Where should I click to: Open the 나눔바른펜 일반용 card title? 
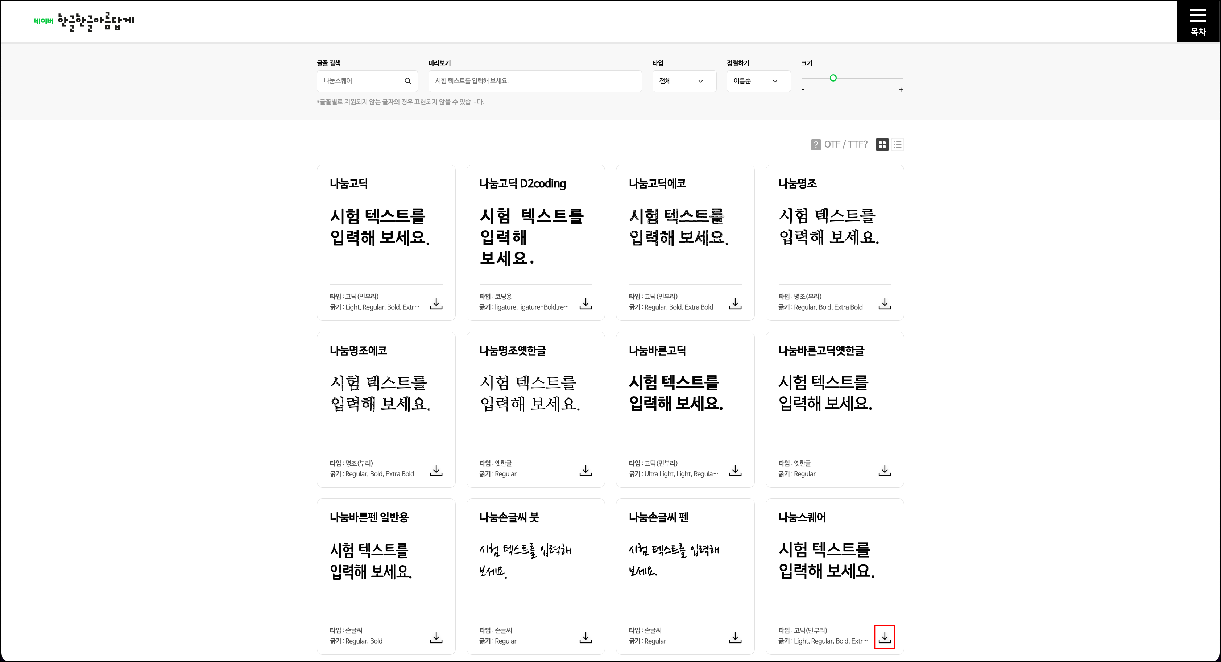point(369,517)
